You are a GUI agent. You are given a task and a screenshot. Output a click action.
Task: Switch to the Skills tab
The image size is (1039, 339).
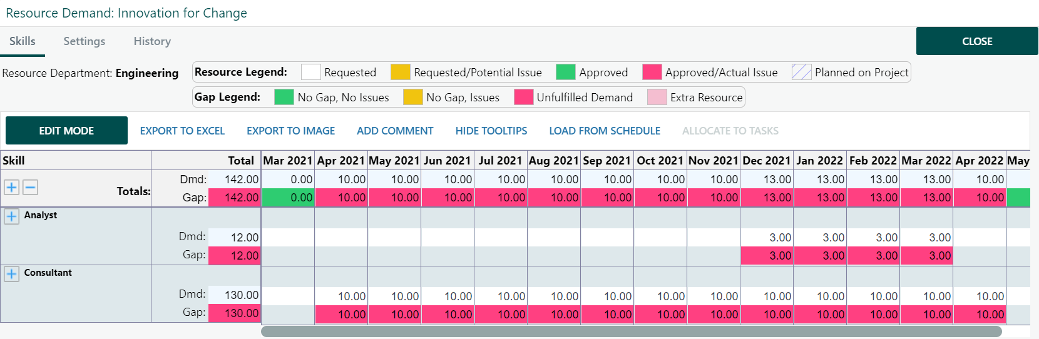pyautogui.click(x=23, y=41)
